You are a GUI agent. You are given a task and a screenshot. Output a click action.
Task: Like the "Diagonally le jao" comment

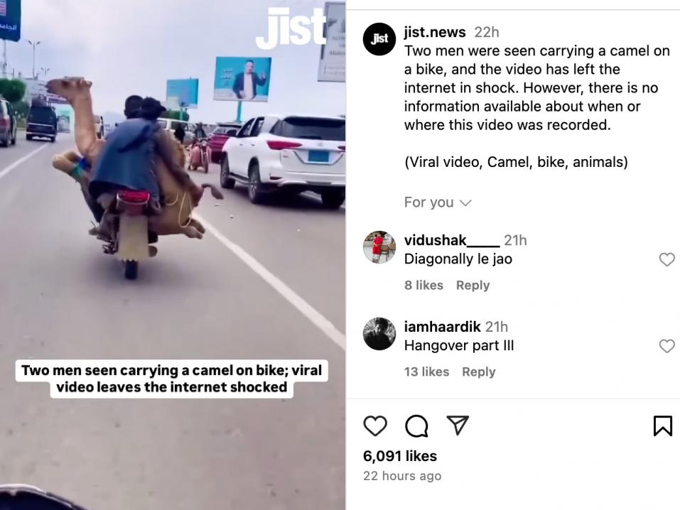point(666,259)
